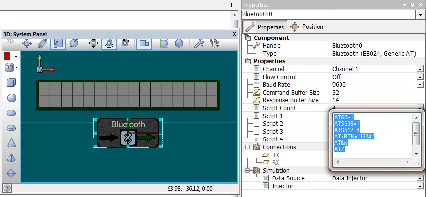Screen dimensions: 426x197
Task: Select the Script 1 property row
Action: coord(273,116)
